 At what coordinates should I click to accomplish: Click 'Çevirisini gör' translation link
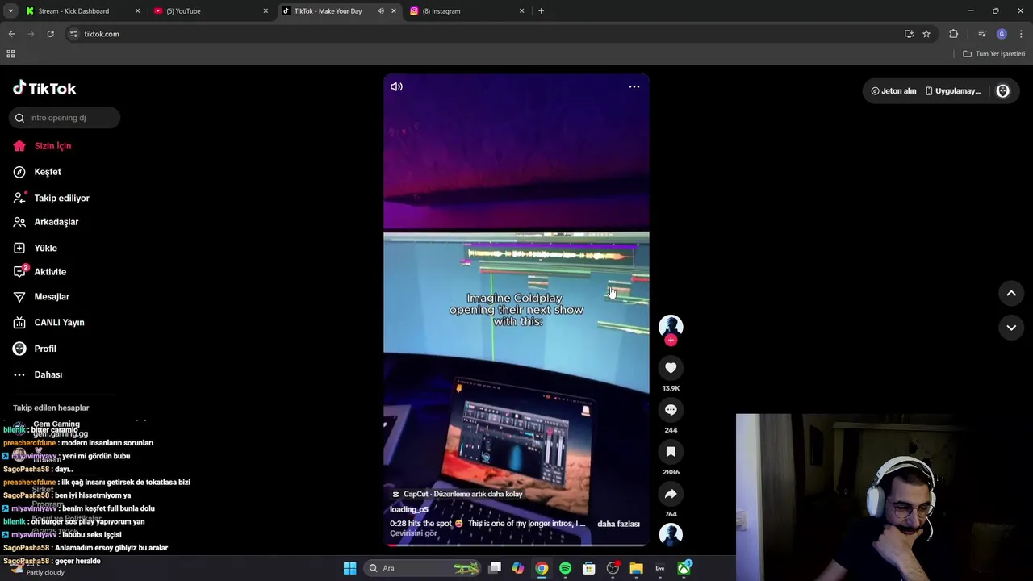(413, 533)
